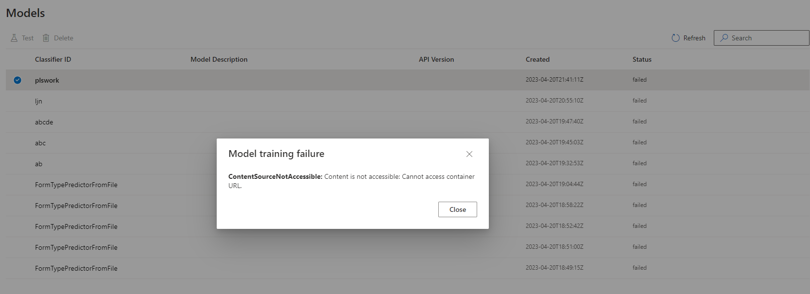Sort by the Status column header
The image size is (810, 294).
641,59
